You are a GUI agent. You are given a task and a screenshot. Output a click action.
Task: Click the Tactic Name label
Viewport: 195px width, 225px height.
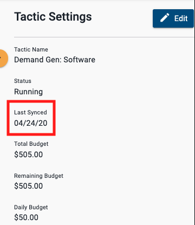point(31,49)
